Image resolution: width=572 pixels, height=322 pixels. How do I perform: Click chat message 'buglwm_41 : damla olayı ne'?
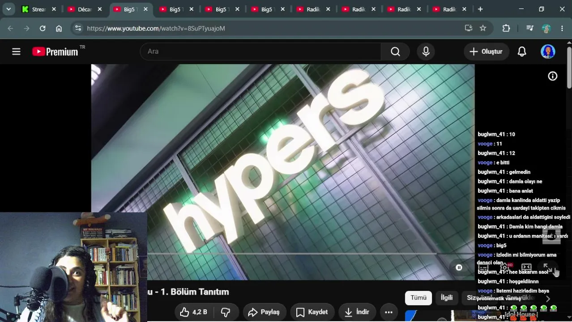510,182
